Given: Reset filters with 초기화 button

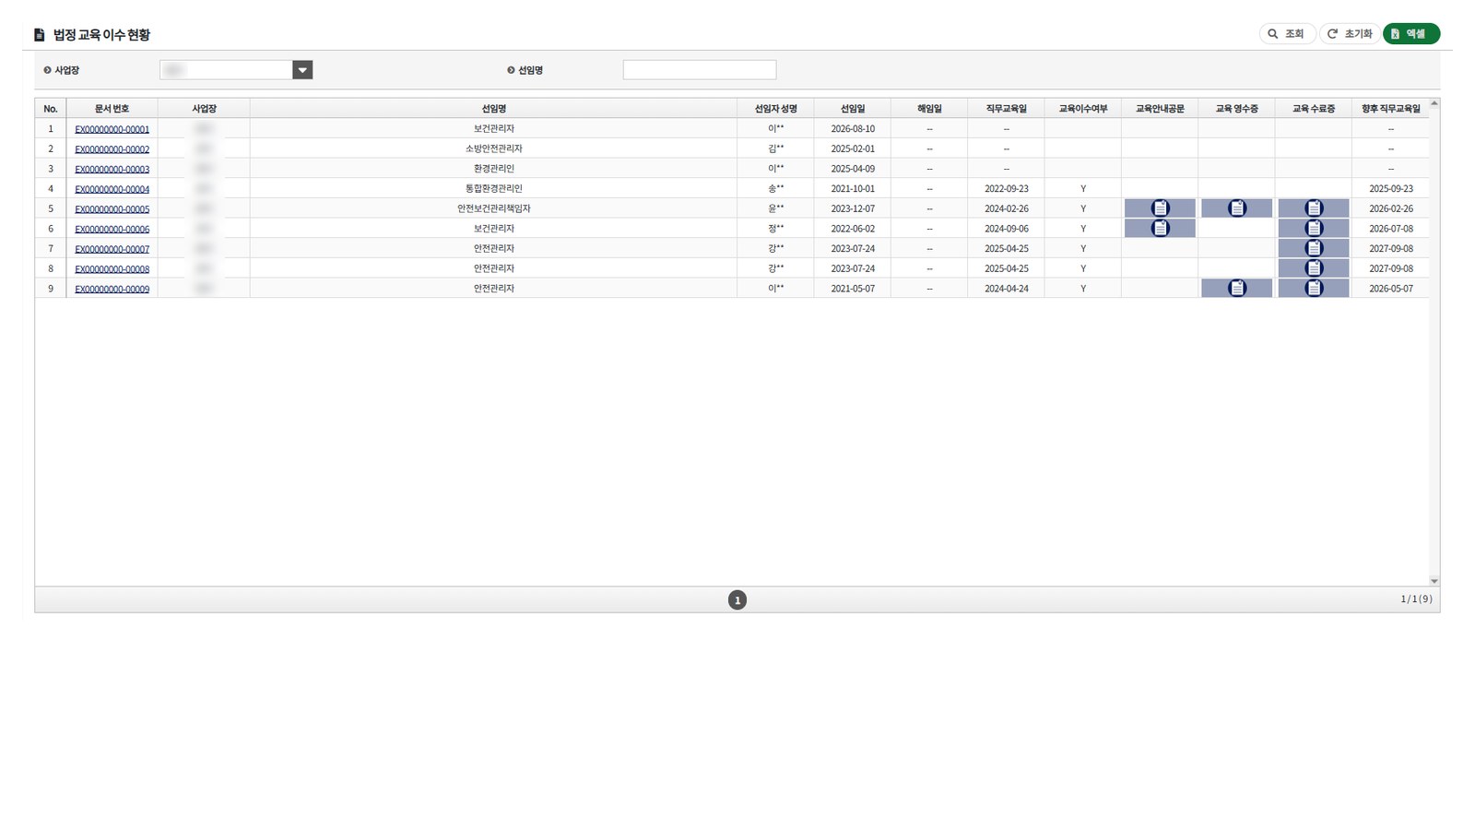Looking at the screenshot, I should (x=1350, y=34).
